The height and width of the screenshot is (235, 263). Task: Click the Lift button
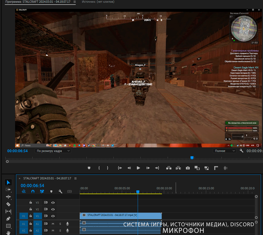click(169, 168)
